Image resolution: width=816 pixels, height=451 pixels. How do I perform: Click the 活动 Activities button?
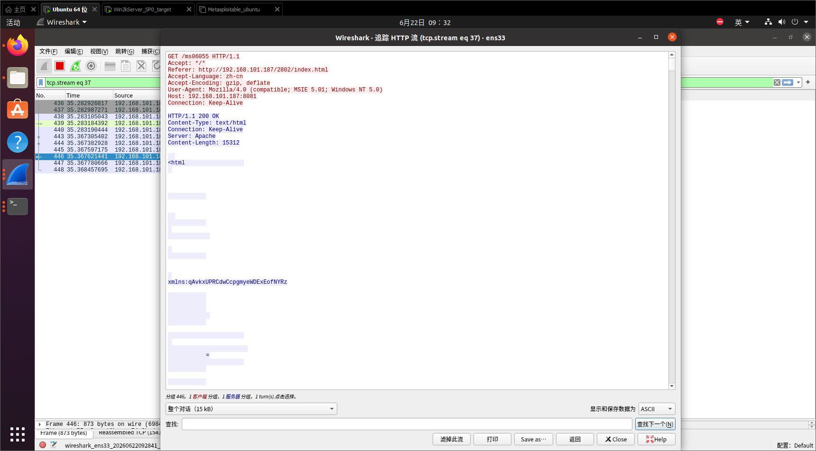click(13, 22)
